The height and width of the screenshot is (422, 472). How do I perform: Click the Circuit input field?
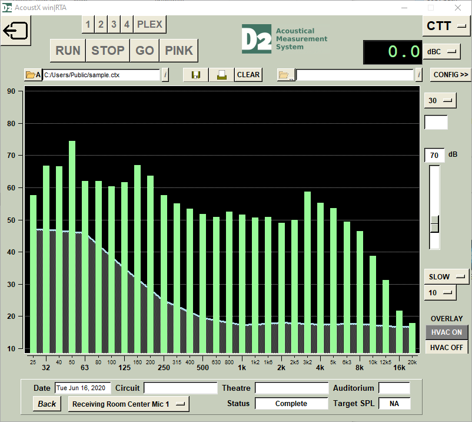tap(180, 388)
